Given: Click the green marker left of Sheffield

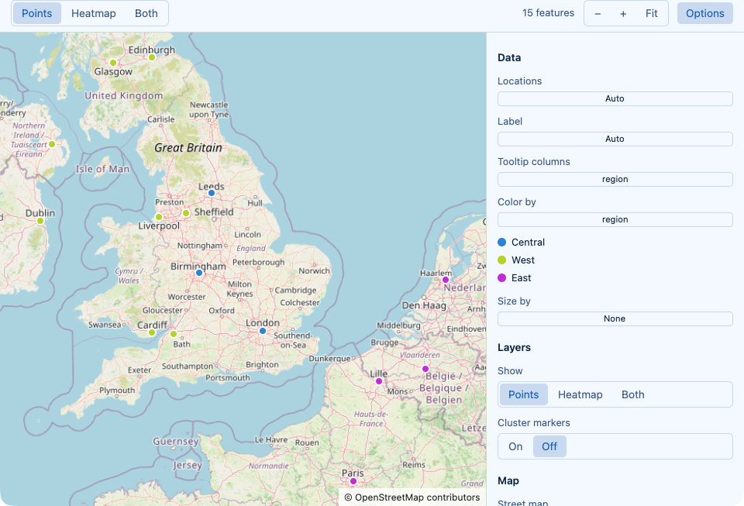Looking at the screenshot, I should coord(186,213).
